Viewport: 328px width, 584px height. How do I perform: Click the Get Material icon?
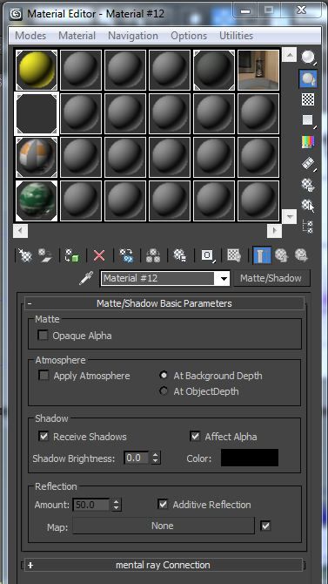click(25, 255)
